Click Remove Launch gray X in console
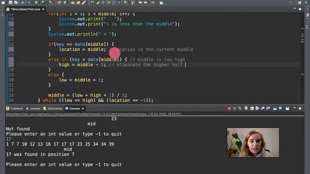Image resolution: width=310 pixels, height=174 pixels. (234, 108)
